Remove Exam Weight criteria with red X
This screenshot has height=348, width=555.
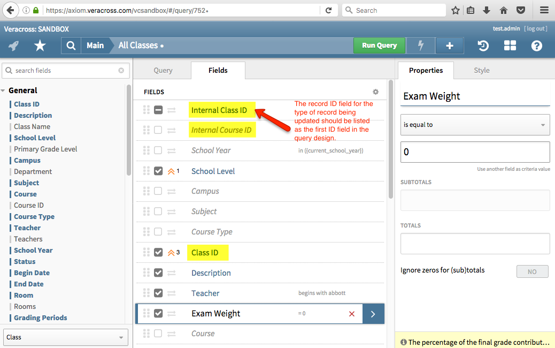pyautogui.click(x=352, y=314)
